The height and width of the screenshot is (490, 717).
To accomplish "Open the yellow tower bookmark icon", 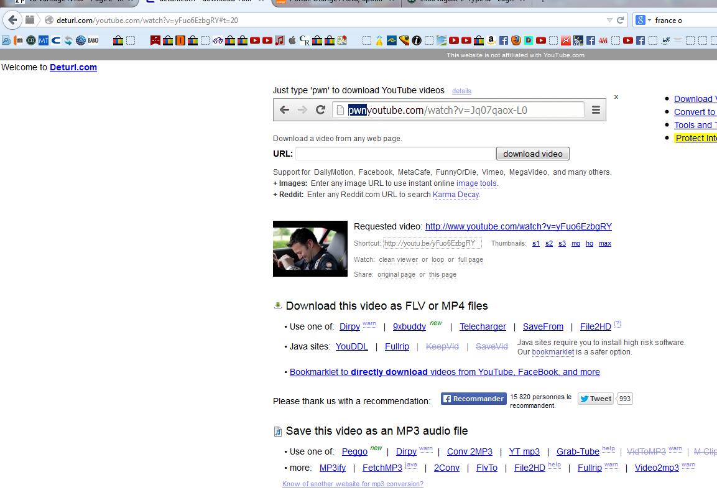I will coord(379,40).
